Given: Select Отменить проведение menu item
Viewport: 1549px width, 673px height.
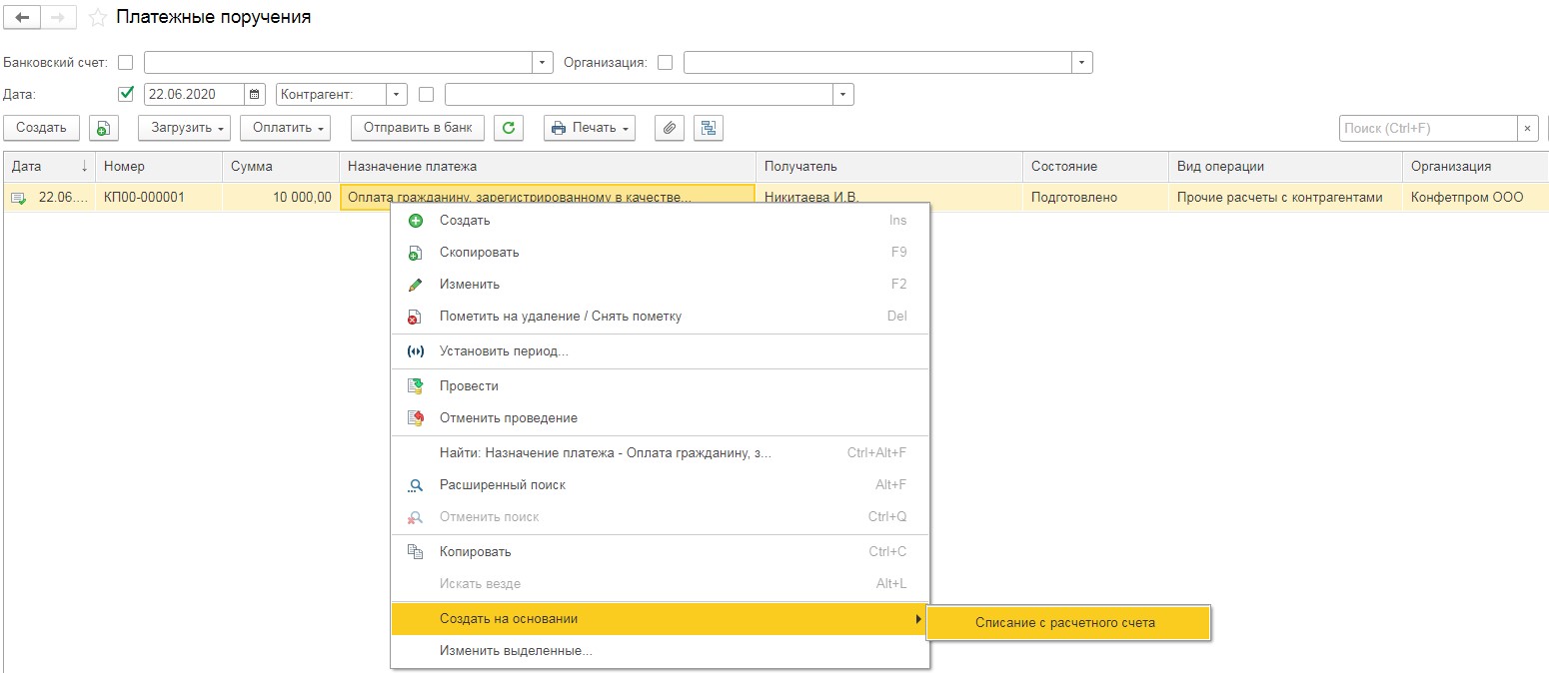Looking at the screenshot, I should (x=660, y=417).
